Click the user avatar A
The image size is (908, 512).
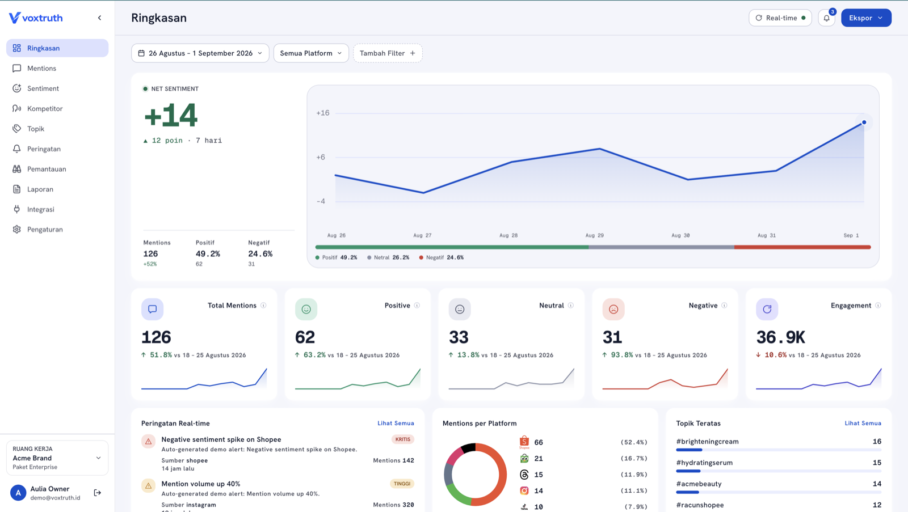[x=18, y=493]
